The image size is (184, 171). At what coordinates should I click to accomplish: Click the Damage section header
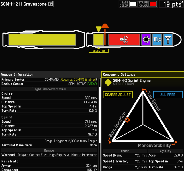coord(49,150)
